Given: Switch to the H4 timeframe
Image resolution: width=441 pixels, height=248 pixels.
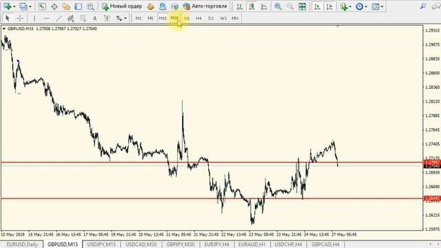Looking at the screenshot, I should pyautogui.click(x=198, y=19).
